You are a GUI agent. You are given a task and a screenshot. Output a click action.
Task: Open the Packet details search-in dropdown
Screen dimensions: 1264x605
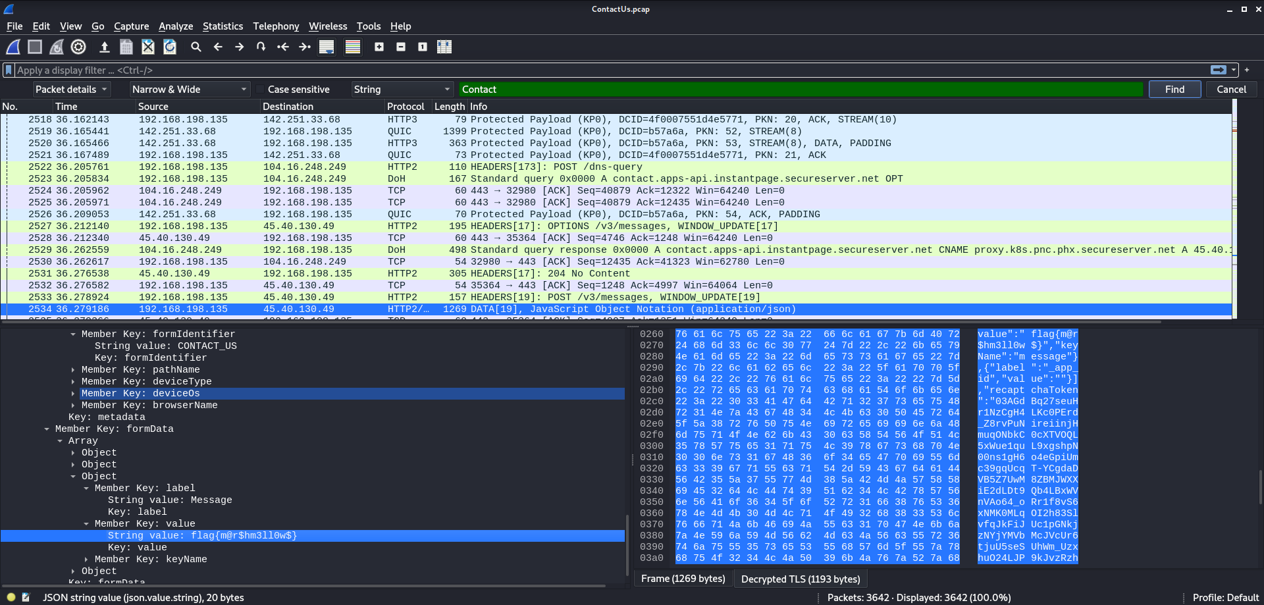click(x=71, y=90)
